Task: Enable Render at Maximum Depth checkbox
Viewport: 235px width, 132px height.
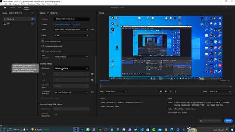Action: (x=43, y=41)
